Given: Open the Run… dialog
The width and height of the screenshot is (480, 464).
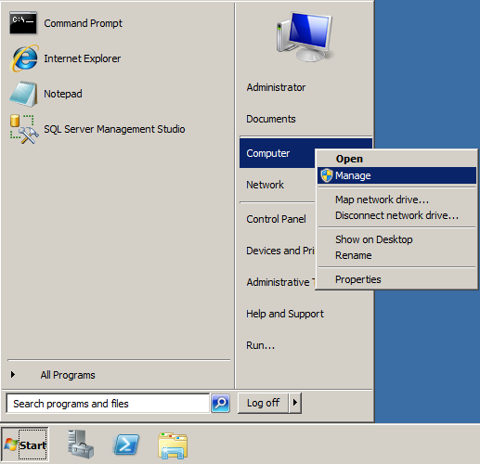Looking at the screenshot, I should tap(260, 345).
